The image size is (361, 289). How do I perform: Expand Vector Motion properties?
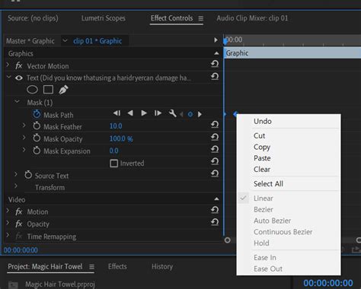tap(8, 65)
